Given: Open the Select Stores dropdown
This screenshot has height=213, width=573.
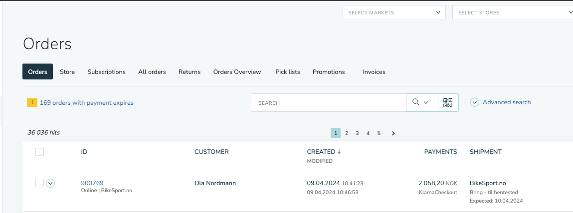Looking at the screenshot, I should 513,12.
